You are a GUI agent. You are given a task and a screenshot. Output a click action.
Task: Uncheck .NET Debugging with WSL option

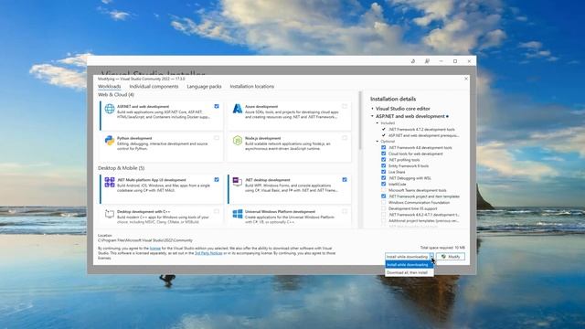[x=384, y=178]
